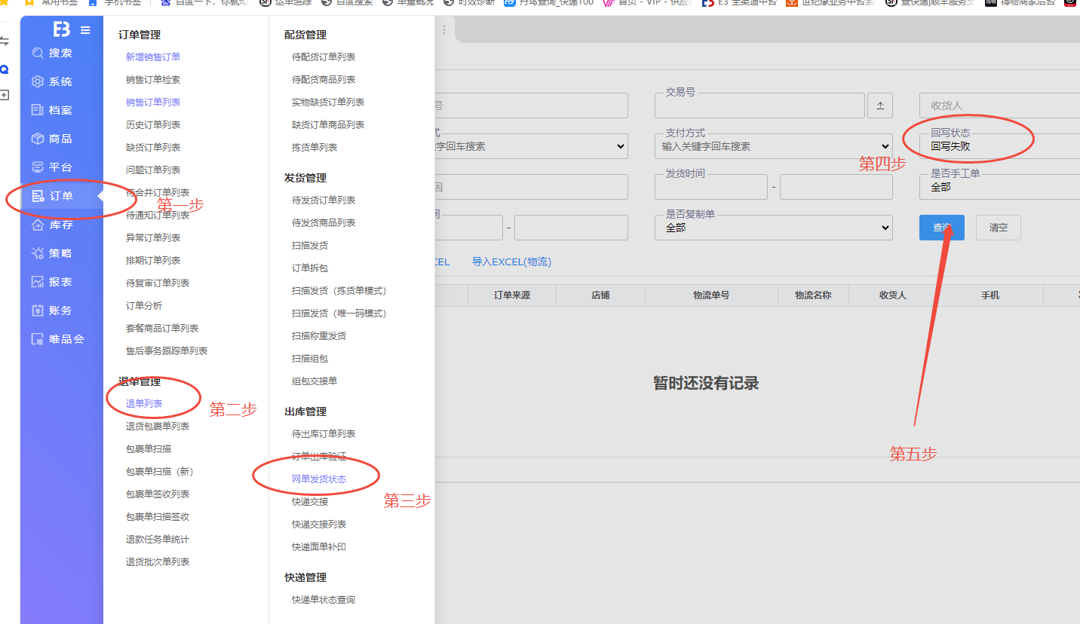Open 系统 settings gear icon in sidebar

click(x=38, y=81)
